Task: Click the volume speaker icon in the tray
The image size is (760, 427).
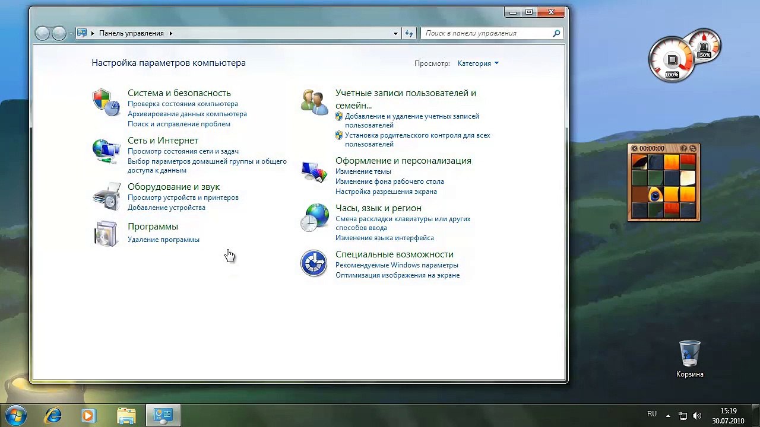Action: tap(697, 416)
